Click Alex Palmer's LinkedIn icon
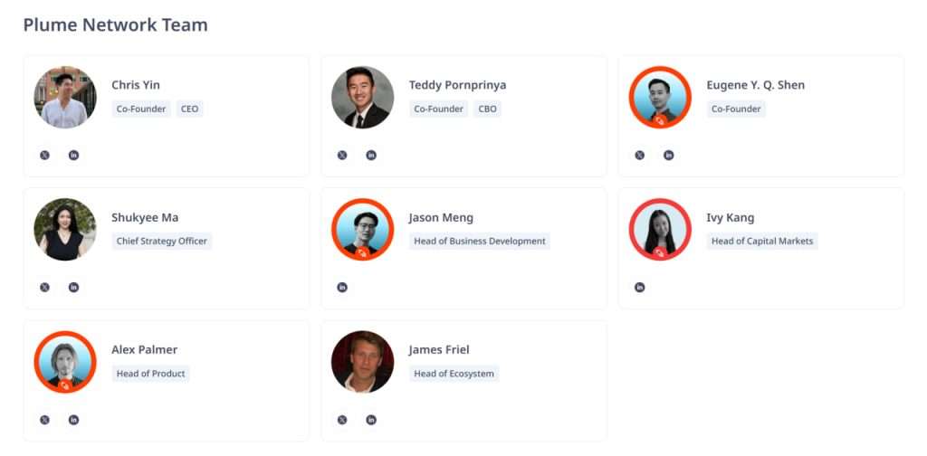The width and height of the screenshot is (927, 456). pyautogui.click(x=73, y=420)
